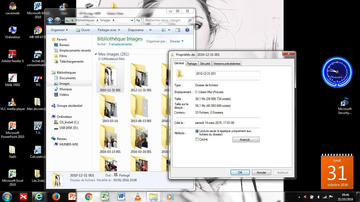Collapse the Mes images group arrow

(96, 54)
